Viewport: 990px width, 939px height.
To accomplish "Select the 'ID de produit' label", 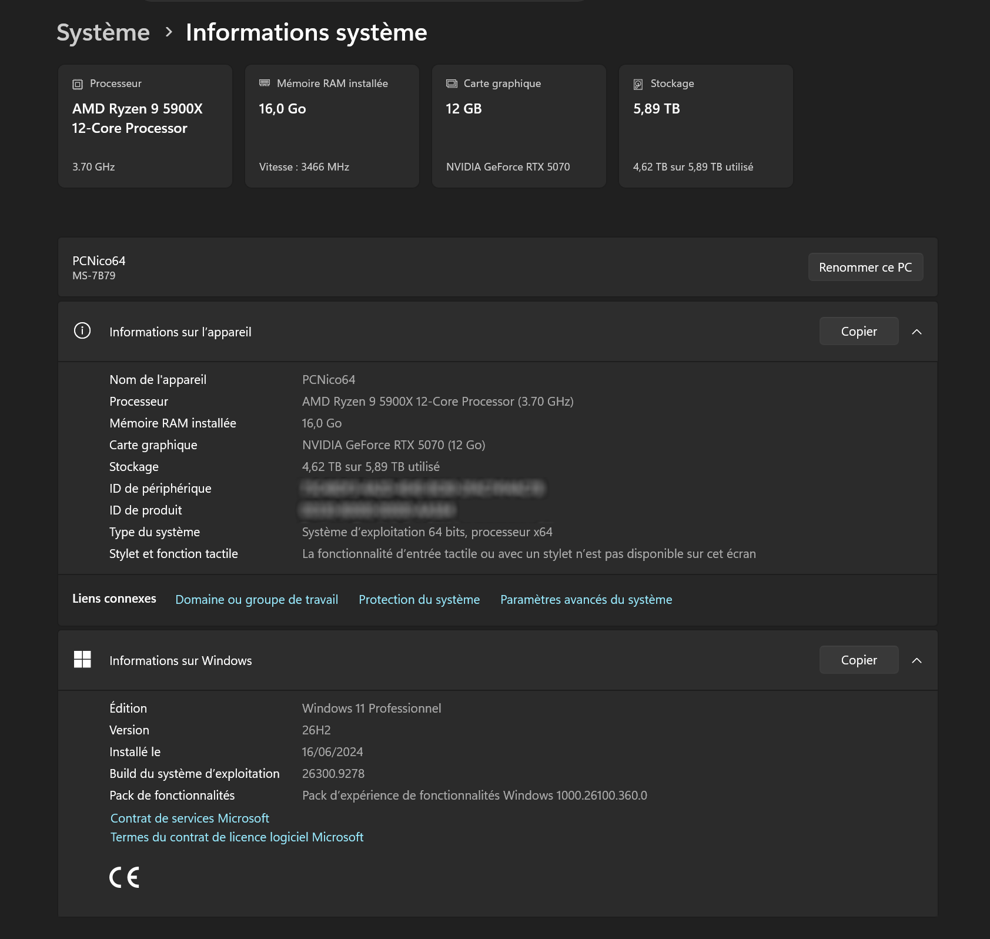I will tap(145, 510).
